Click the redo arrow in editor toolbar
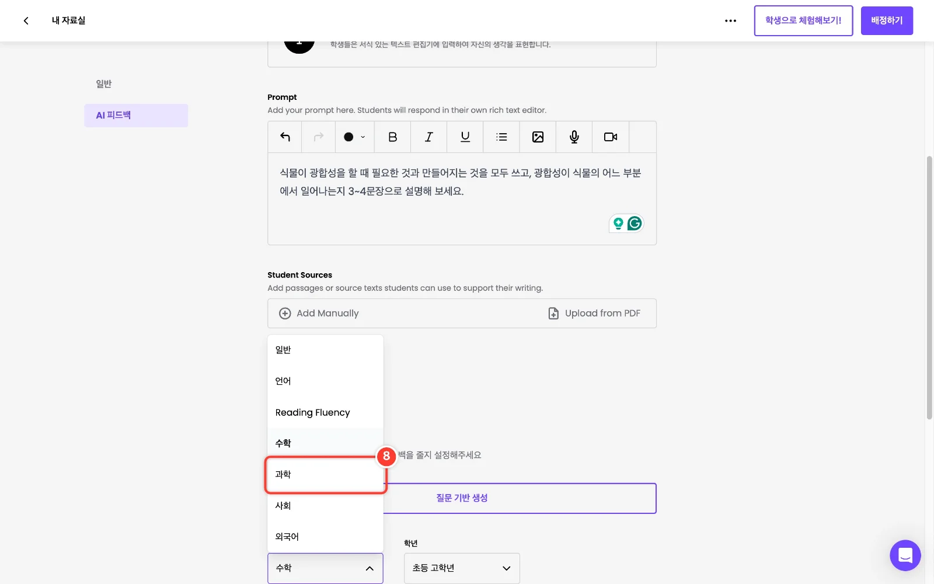Viewport: 934px width, 584px height. tap(319, 137)
